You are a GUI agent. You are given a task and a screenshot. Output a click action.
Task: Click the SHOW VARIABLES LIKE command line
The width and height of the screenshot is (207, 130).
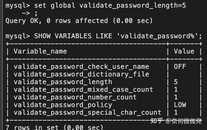click(x=104, y=36)
